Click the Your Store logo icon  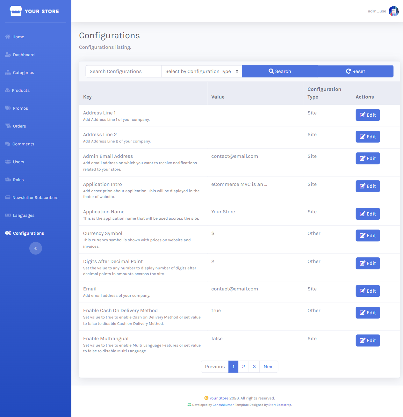(x=16, y=11)
